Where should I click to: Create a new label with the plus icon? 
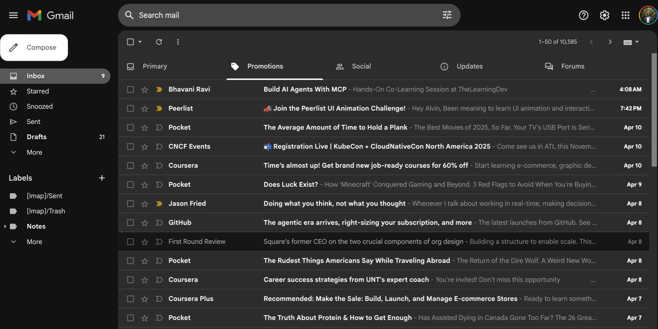(102, 178)
